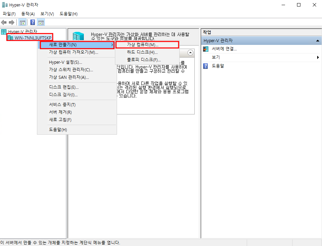
Task: Choose 플로피 디스크(F)... in submenu
Action: click(x=147, y=60)
